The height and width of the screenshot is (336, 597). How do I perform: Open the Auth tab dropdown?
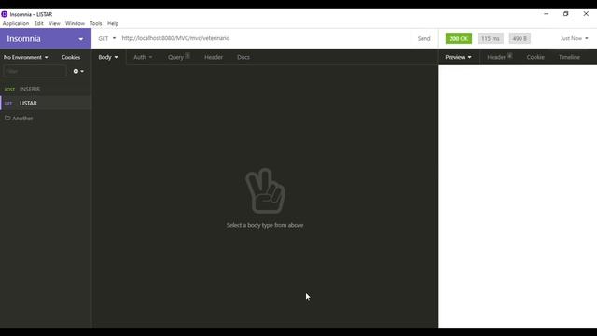143,57
